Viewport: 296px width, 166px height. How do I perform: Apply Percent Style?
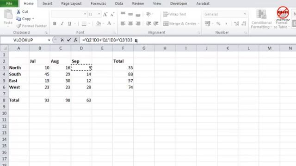pyautogui.click(x=218, y=24)
